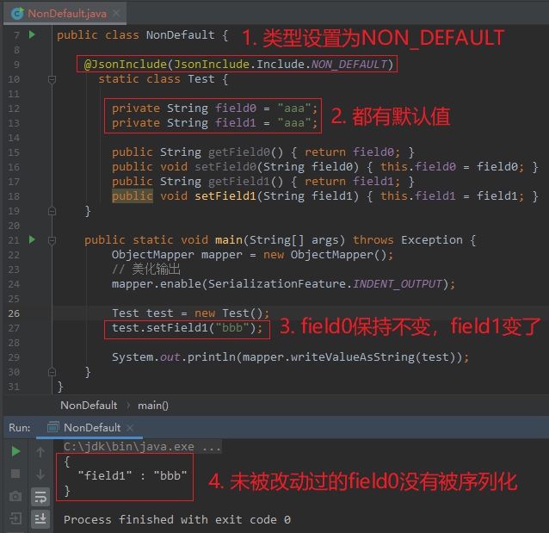Click the NON_DEFAULT constant in the annotation
The height and width of the screenshot is (533, 549).
349,65
